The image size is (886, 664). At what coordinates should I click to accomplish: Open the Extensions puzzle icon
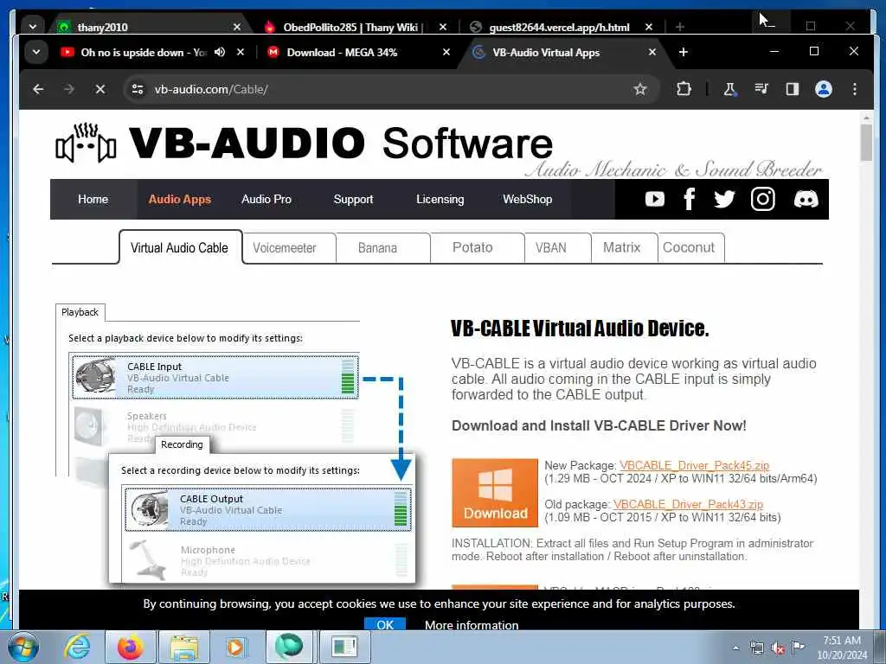(x=684, y=89)
